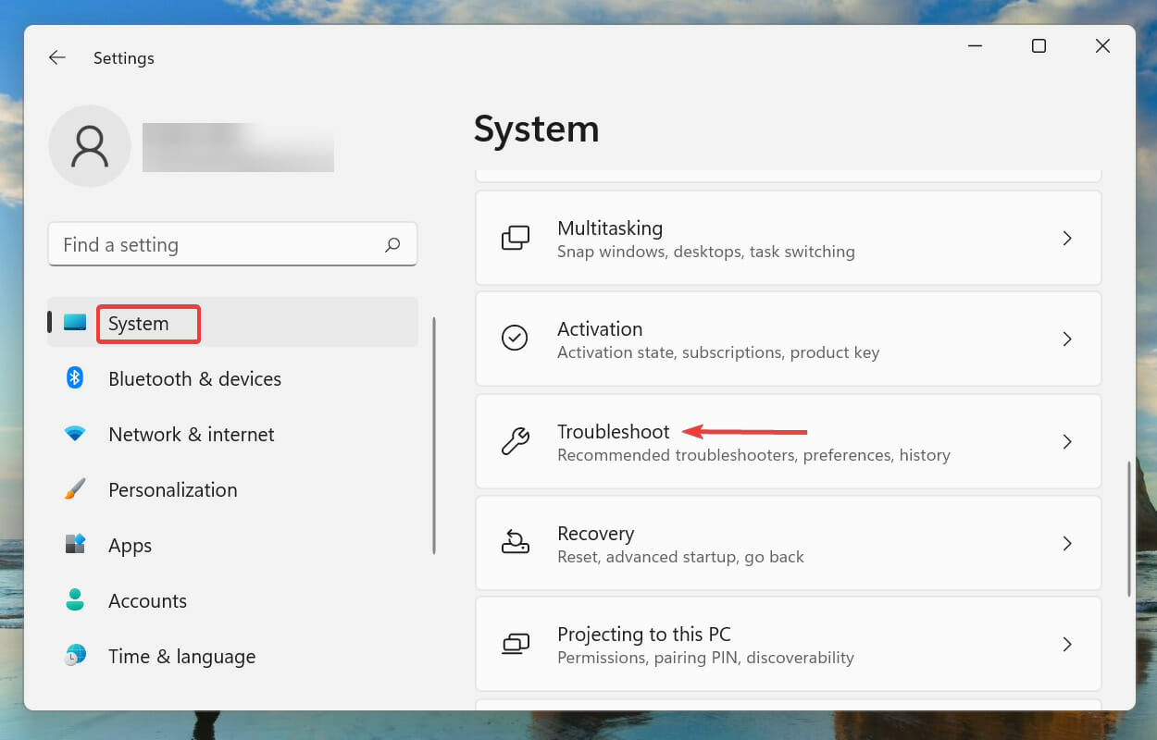Click the user profile avatar

coord(90,145)
